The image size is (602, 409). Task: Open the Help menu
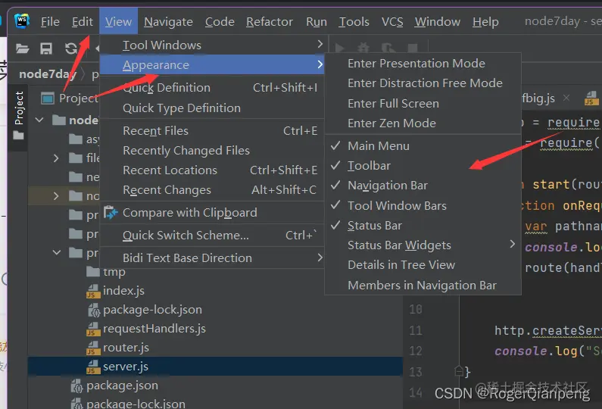click(x=485, y=22)
